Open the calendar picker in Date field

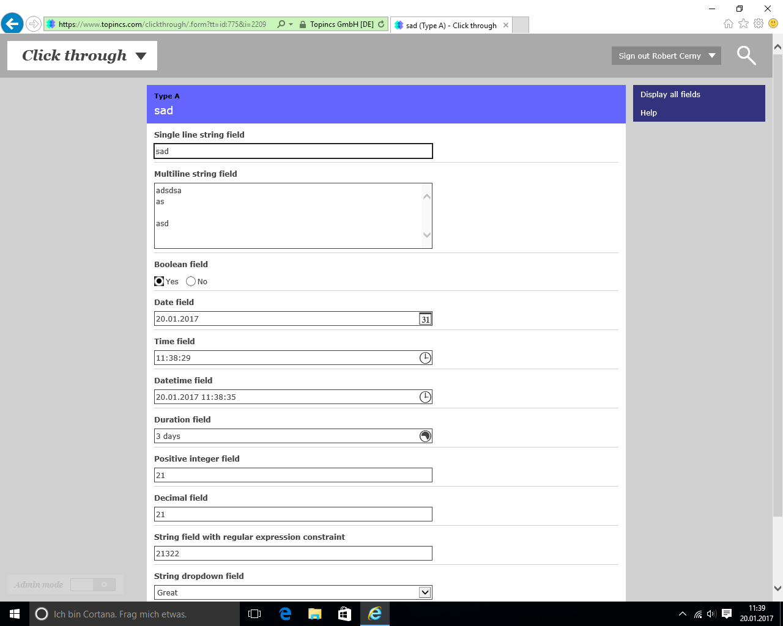point(425,319)
